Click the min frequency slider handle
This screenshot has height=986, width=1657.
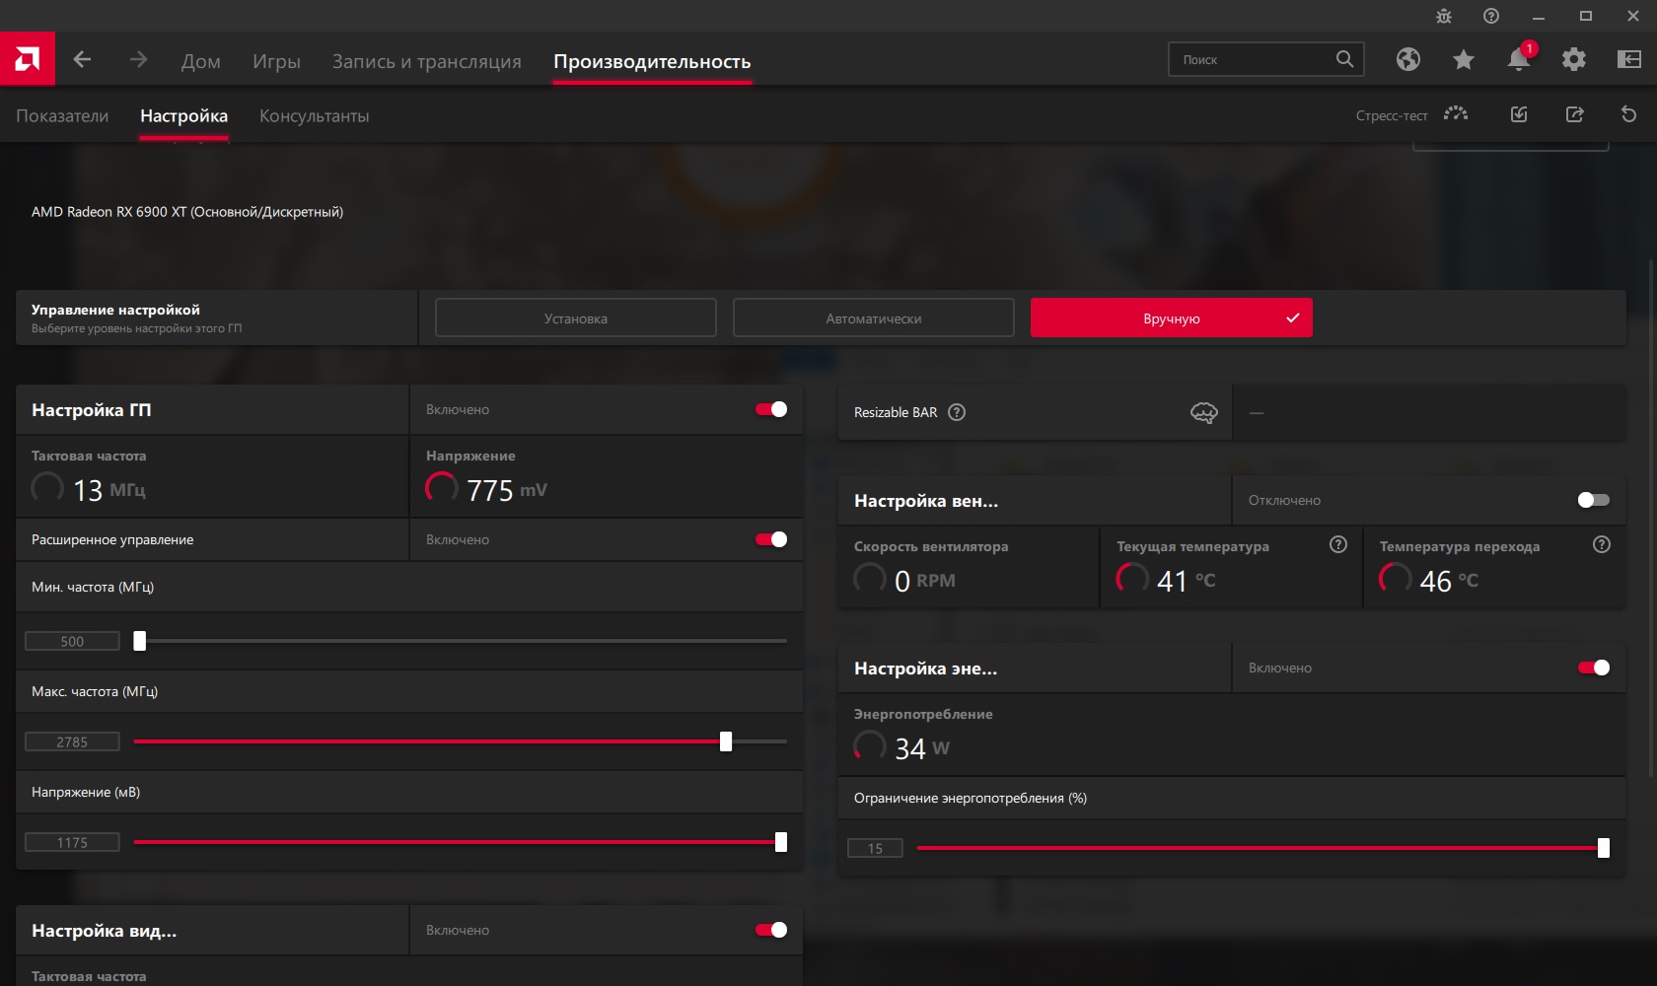coord(140,641)
